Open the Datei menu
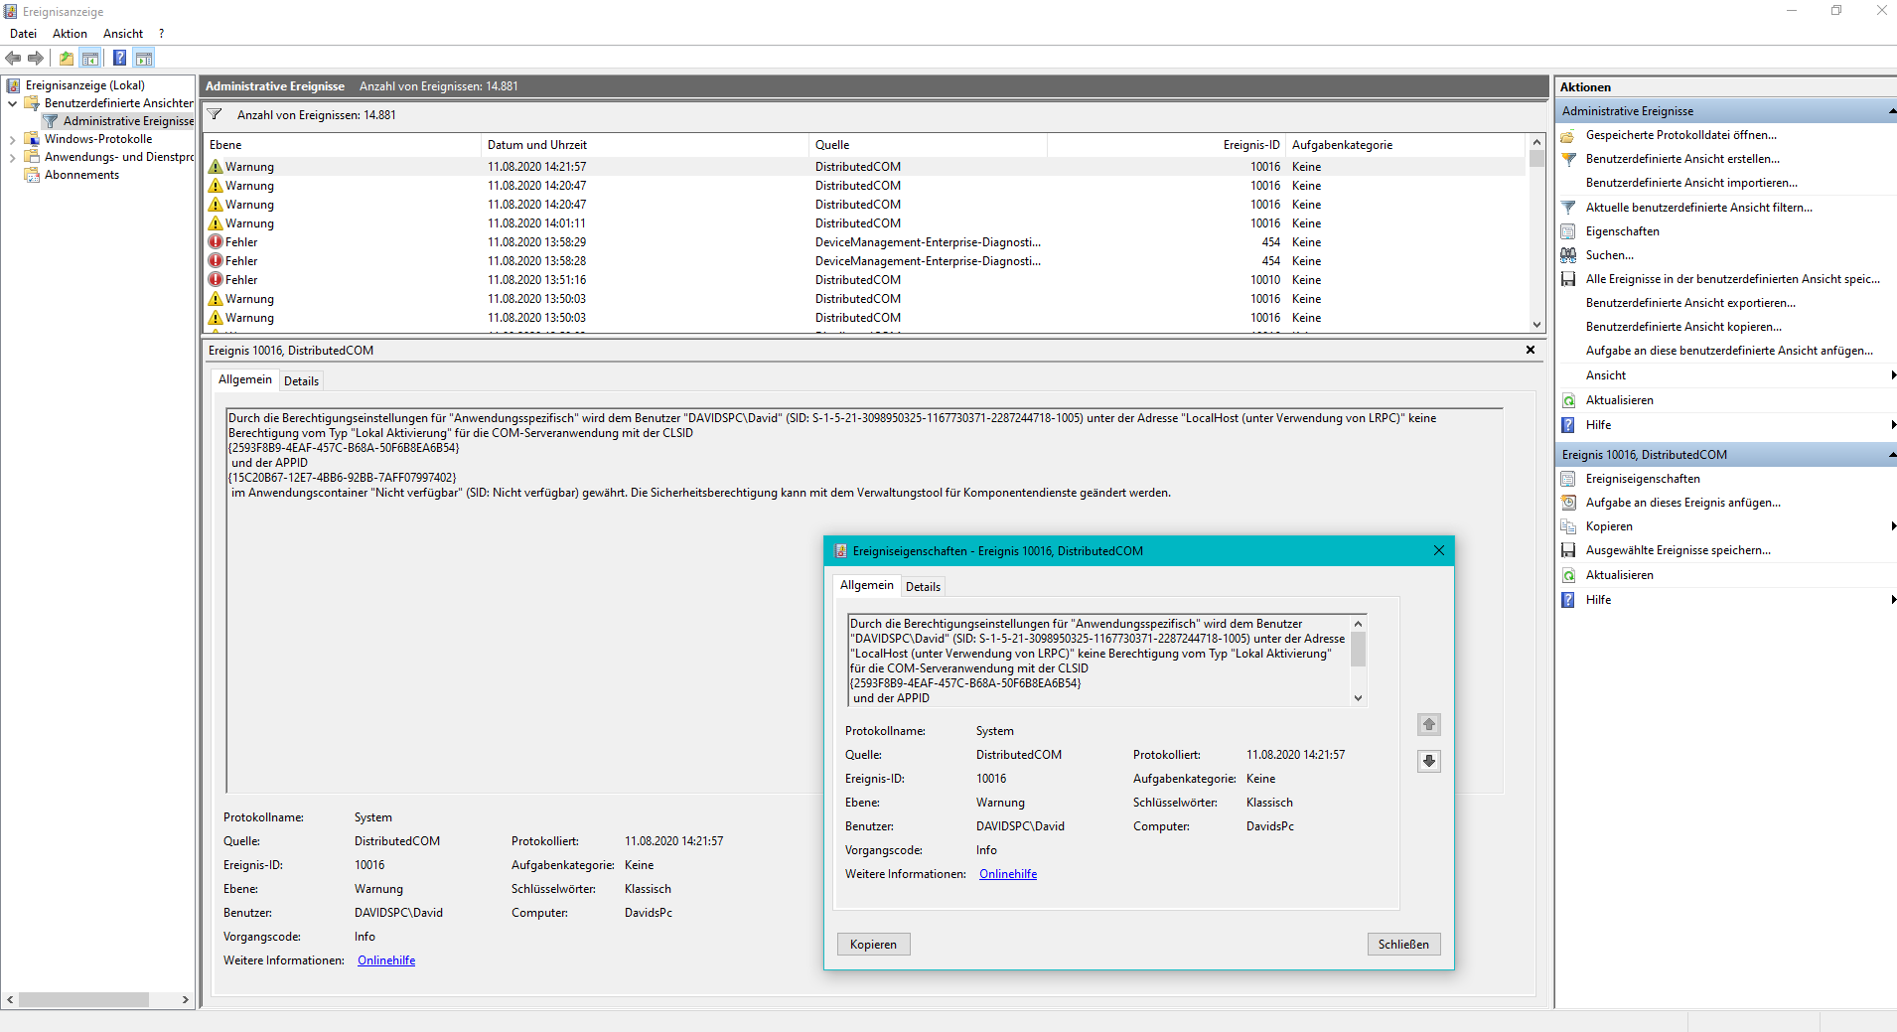This screenshot has width=1897, height=1032. 23,34
